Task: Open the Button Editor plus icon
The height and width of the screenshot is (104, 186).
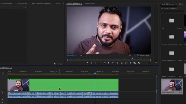Action: pyautogui.click(x=149, y=63)
